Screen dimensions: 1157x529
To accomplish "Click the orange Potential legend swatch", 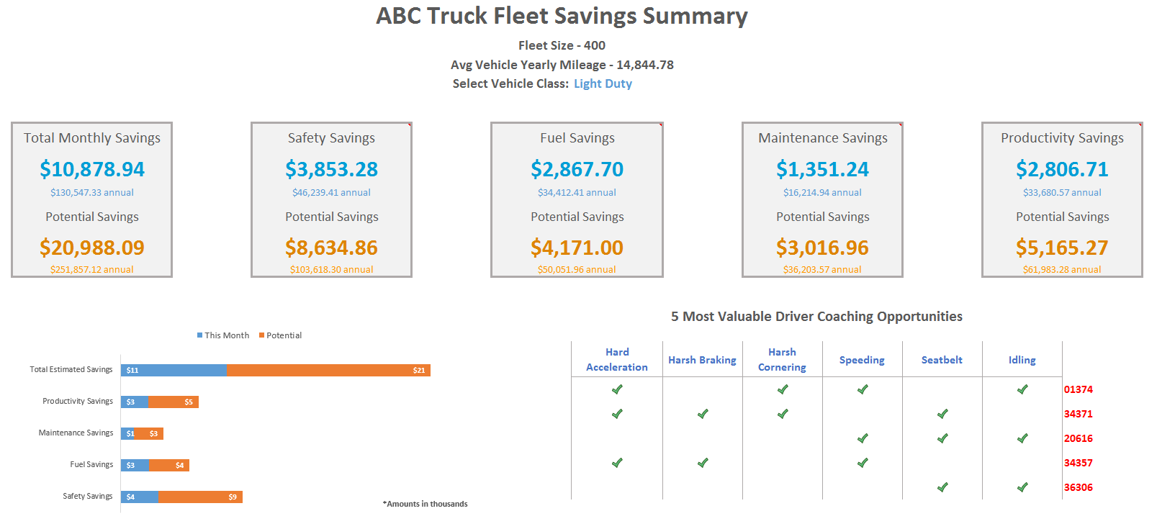I will click(262, 335).
